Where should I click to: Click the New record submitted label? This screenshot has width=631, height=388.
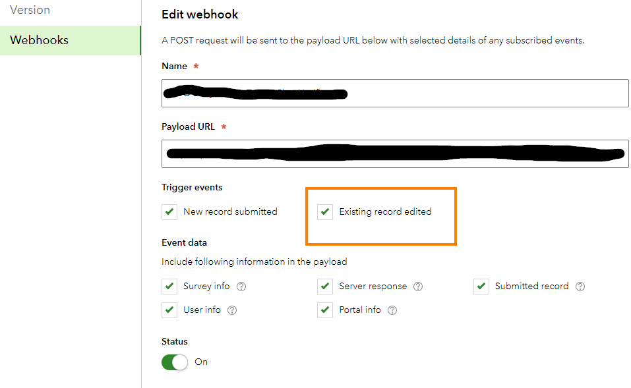click(230, 211)
